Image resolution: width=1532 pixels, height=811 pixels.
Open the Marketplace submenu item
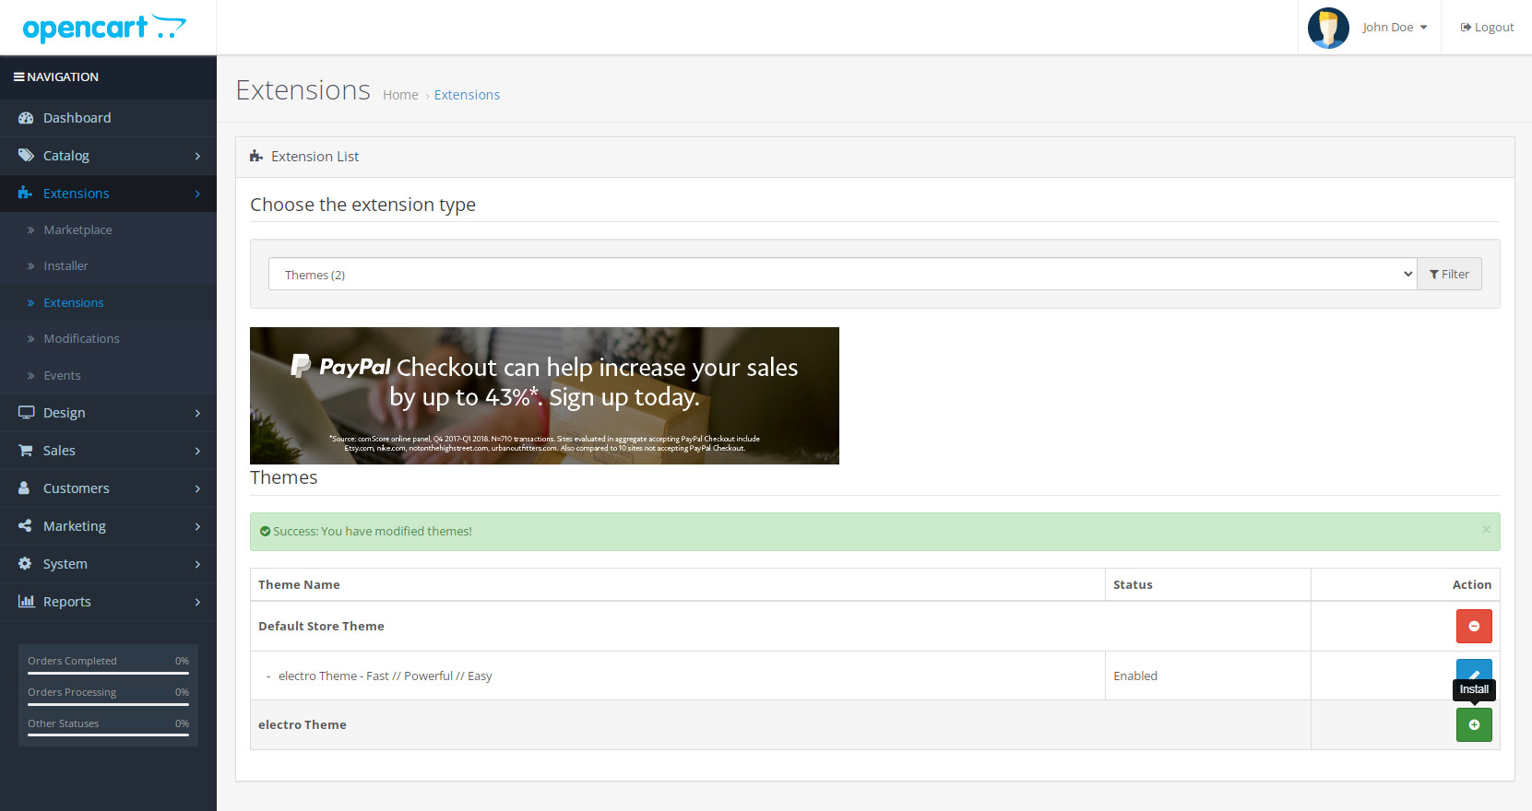pyautogui.click(x=108, y=229)
